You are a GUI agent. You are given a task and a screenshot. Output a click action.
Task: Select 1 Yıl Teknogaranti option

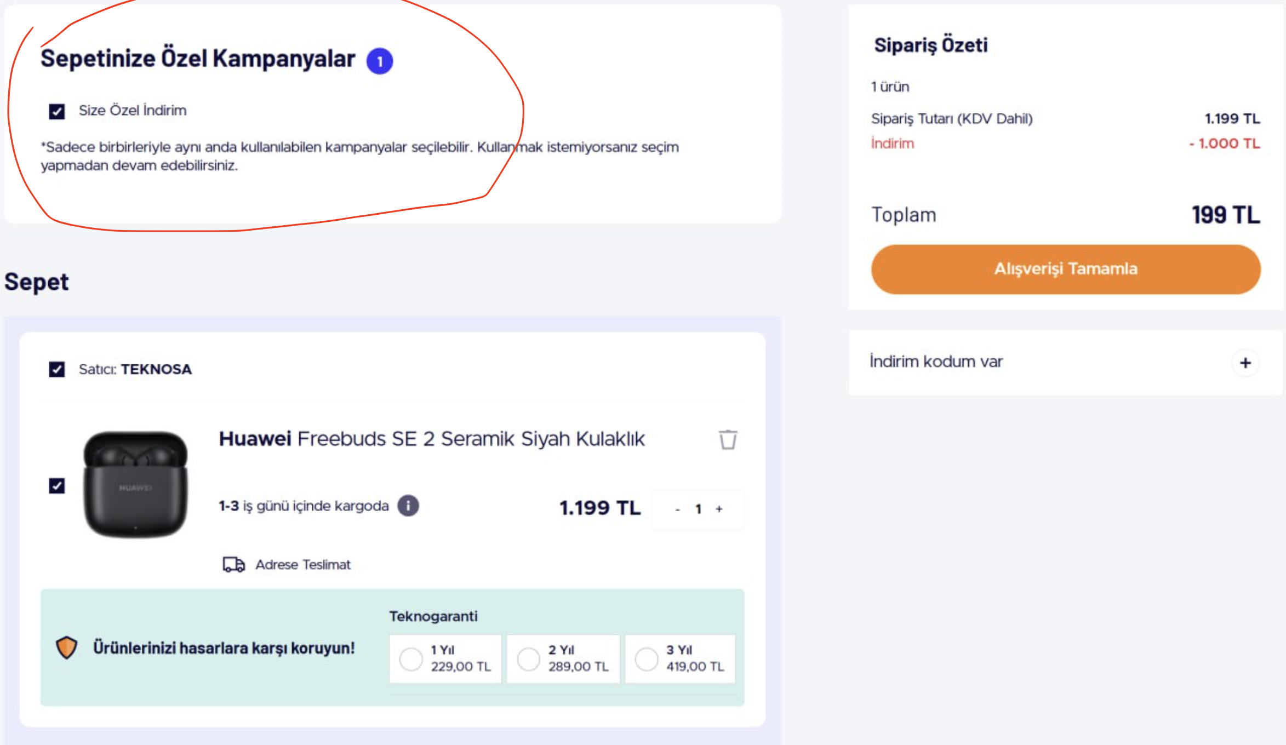click(x=411, y=658)
